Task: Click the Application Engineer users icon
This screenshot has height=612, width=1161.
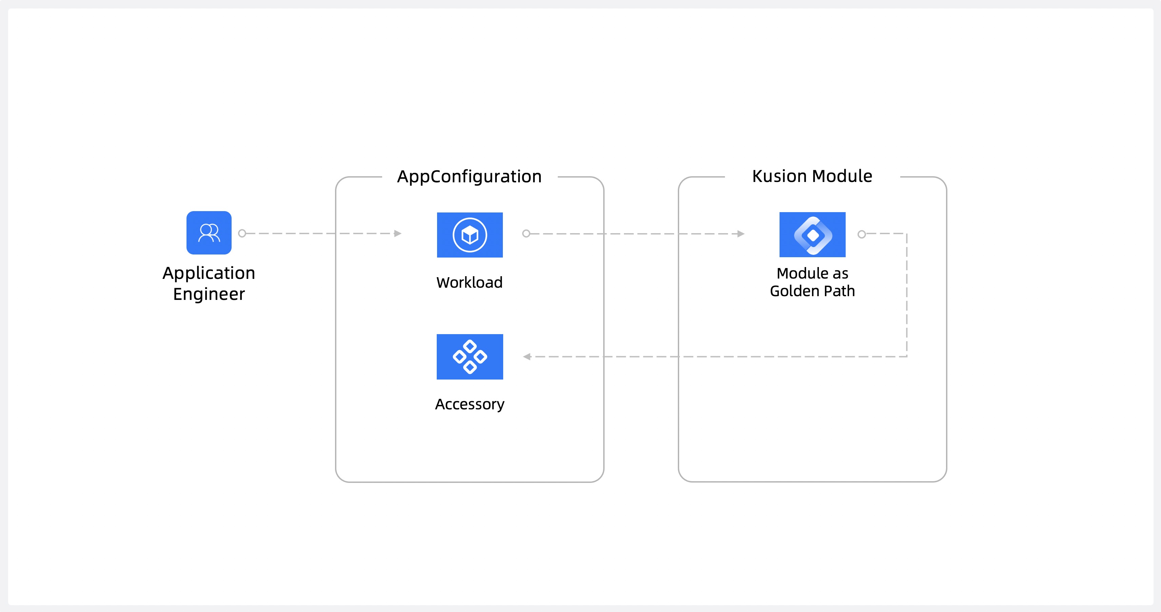Action: pyautogui.click(x=209, y=233)
